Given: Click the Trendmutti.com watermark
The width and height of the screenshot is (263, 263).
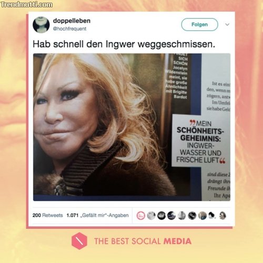Looking at the screenshot, I should point(26,5).
